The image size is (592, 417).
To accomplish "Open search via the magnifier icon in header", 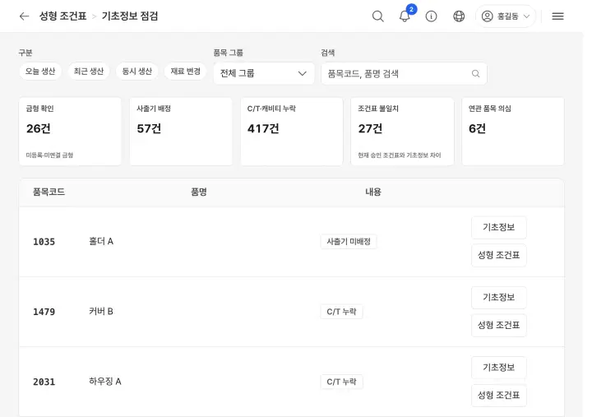I will pyautogui.click(x=378, y=16).
